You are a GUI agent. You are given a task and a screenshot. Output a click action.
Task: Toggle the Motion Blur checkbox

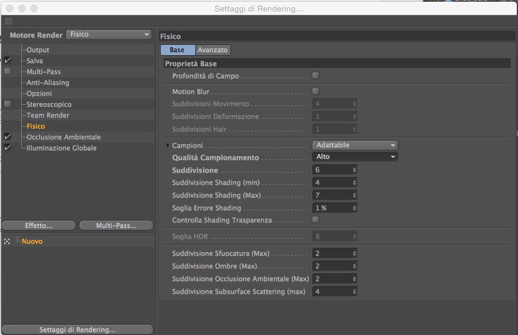click(316, 91)
